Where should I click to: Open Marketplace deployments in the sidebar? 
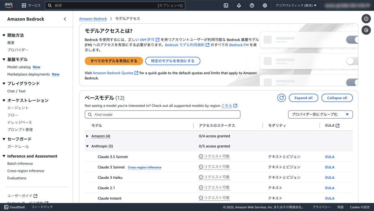29,74
